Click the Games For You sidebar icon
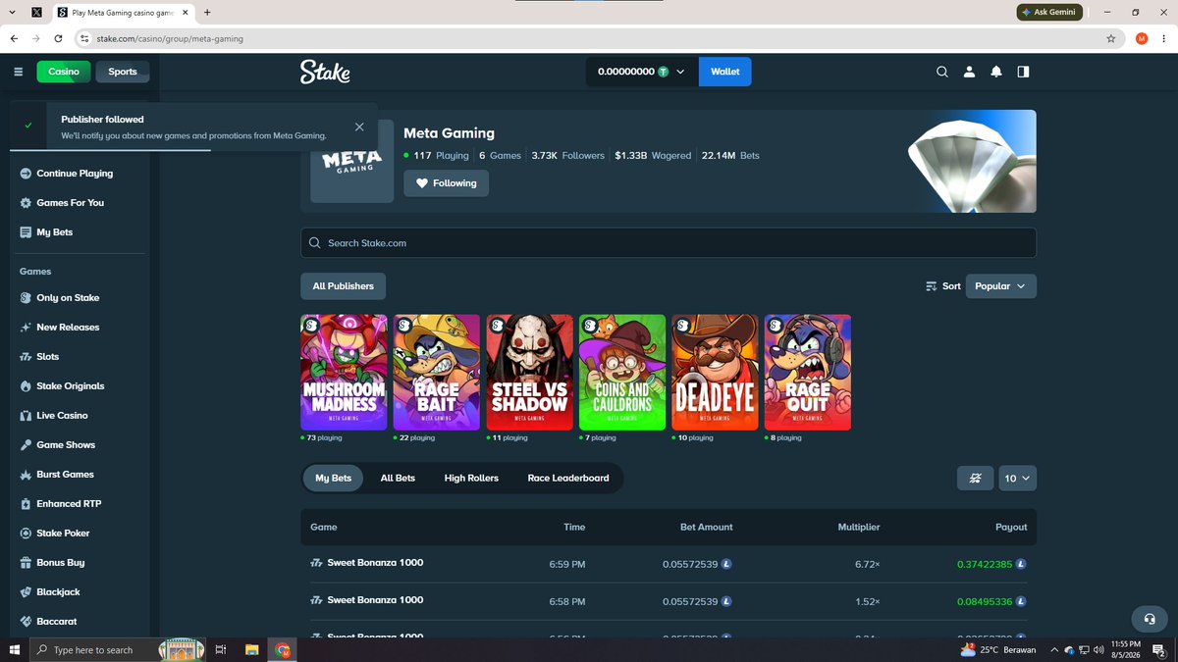This screenshot has width=1178, height=662. coord(27,203)
